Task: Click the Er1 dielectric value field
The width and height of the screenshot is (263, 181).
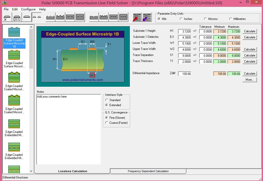Action: click(185, 37)
